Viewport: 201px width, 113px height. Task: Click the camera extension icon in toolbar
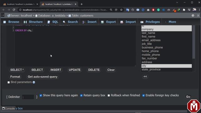(148, 10)
